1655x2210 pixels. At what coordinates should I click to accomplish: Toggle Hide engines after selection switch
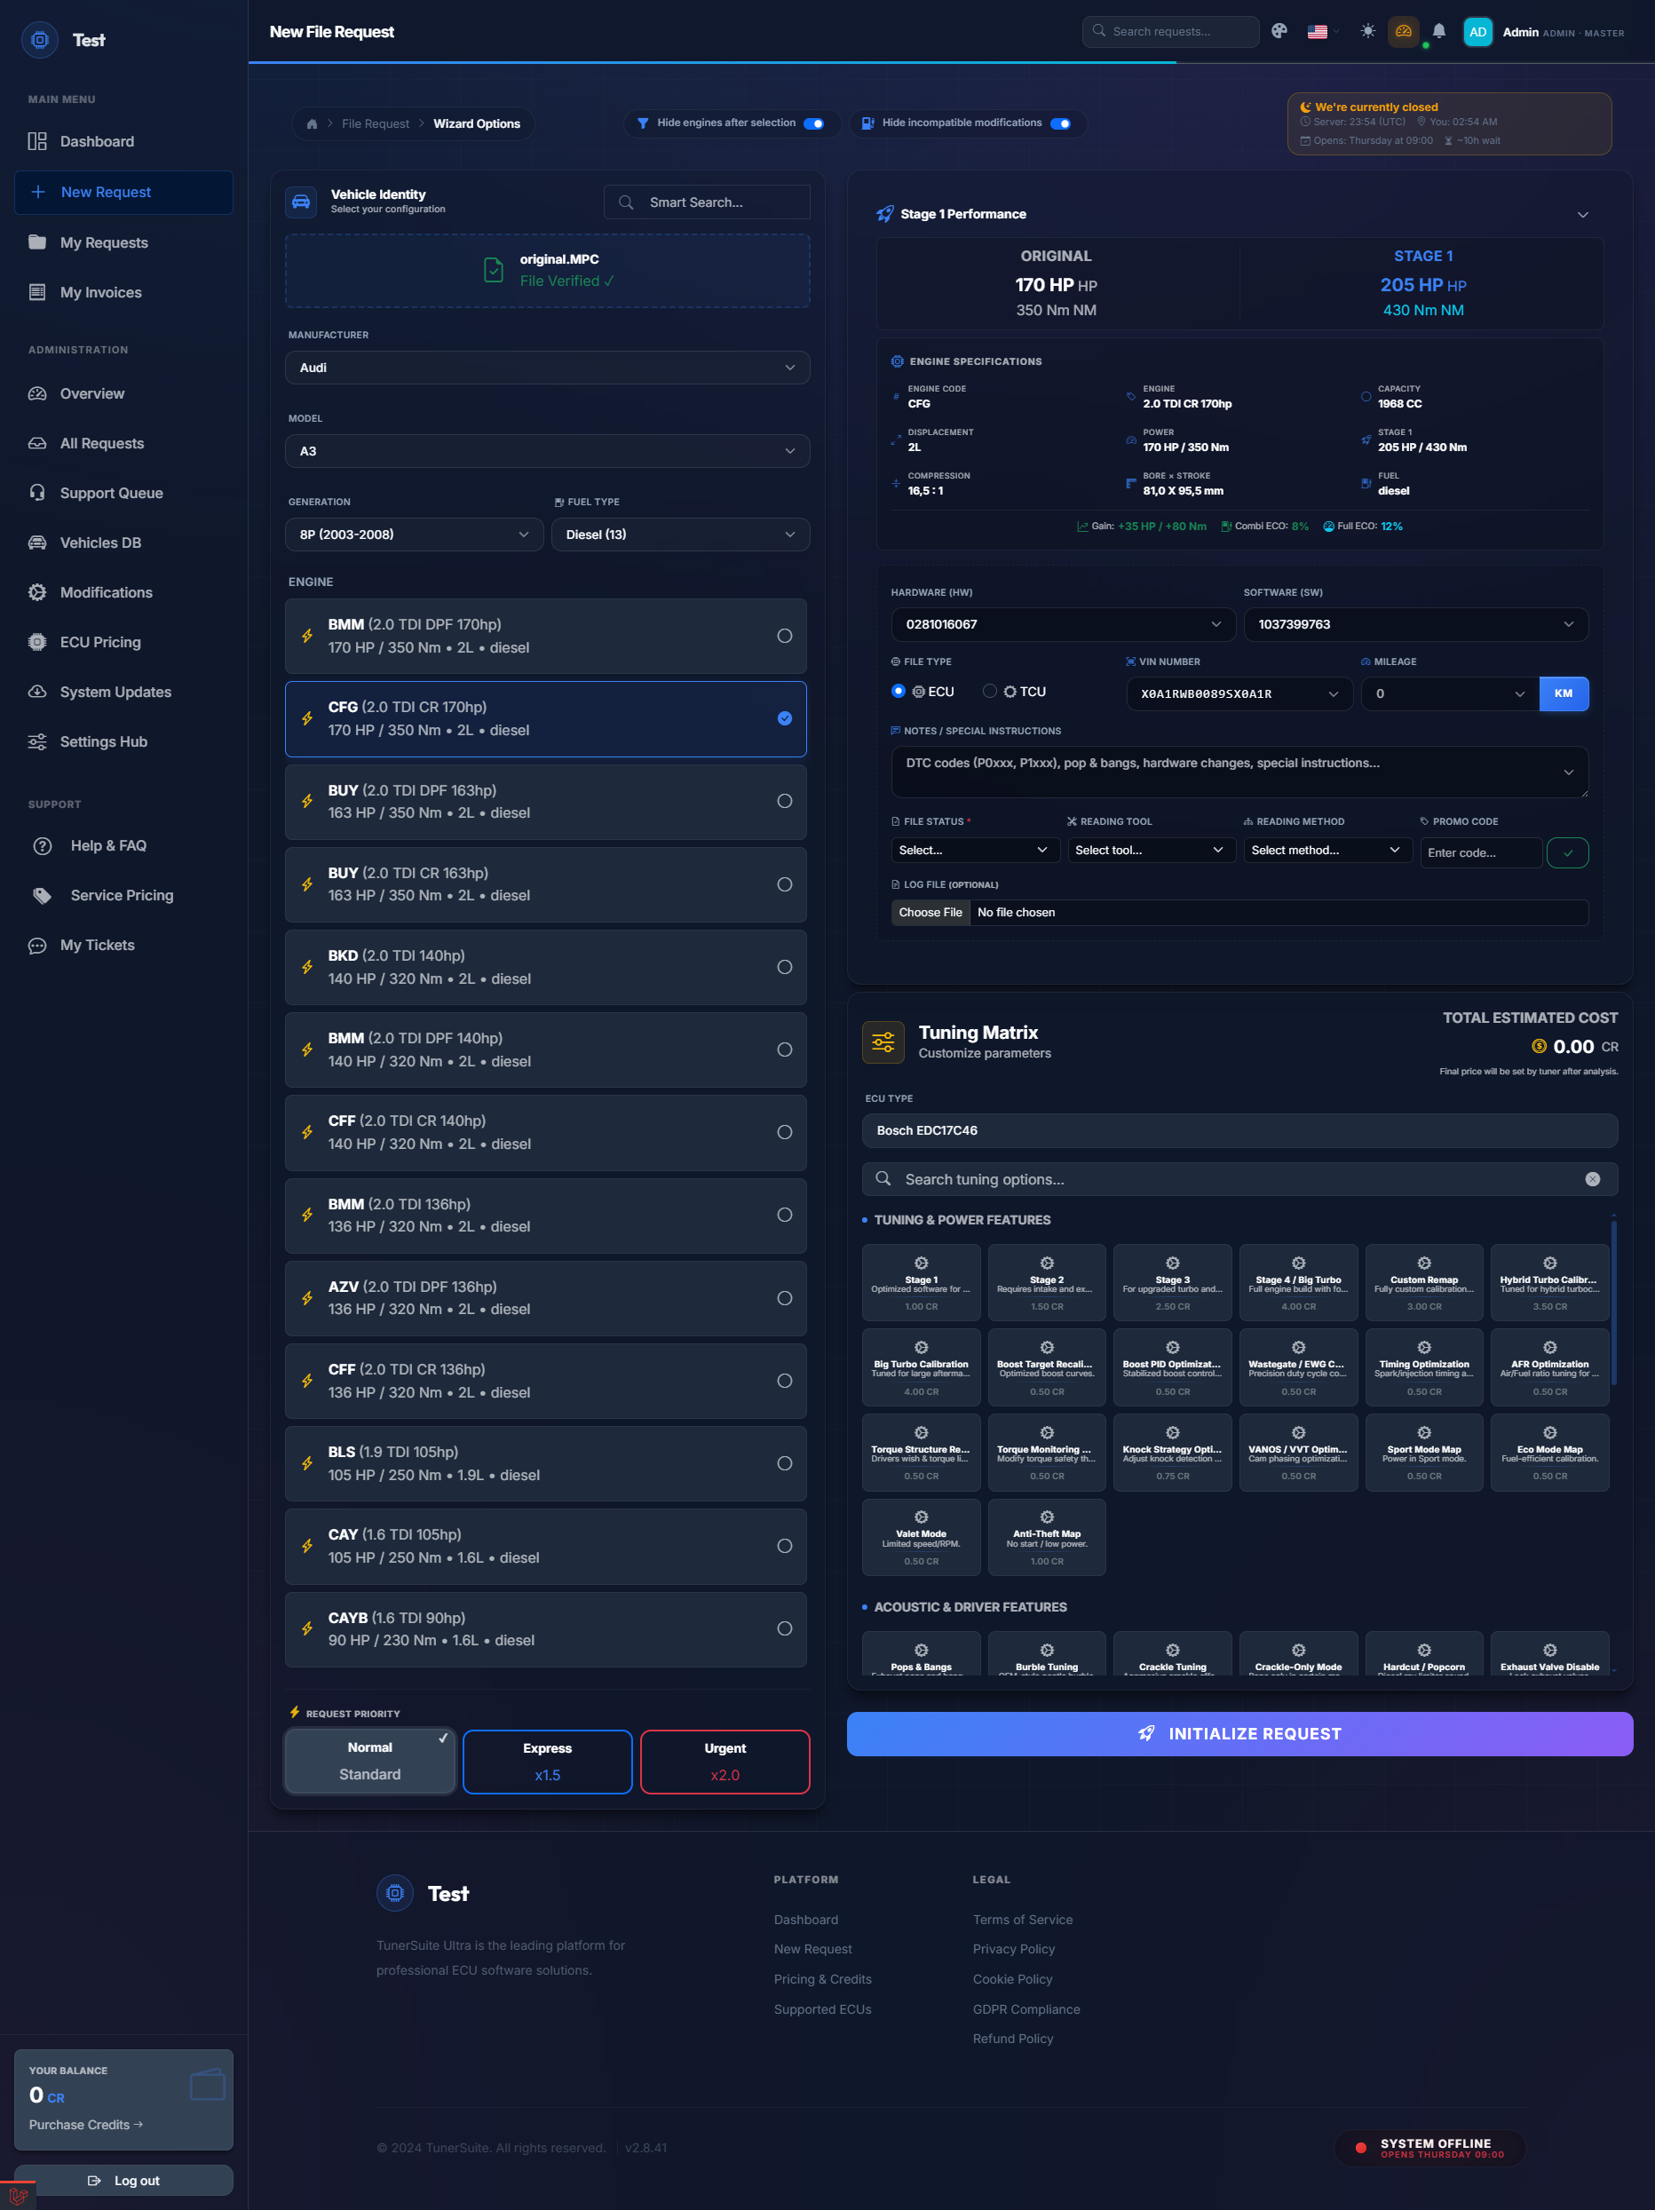point(814,124)
